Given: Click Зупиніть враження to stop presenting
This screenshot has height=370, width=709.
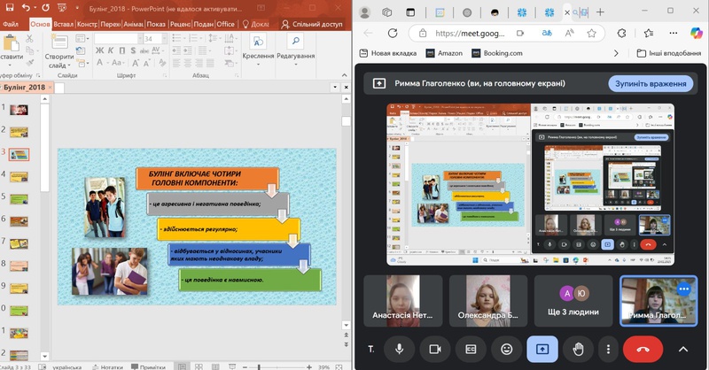Looking at the screenshot, I should 651,83.
